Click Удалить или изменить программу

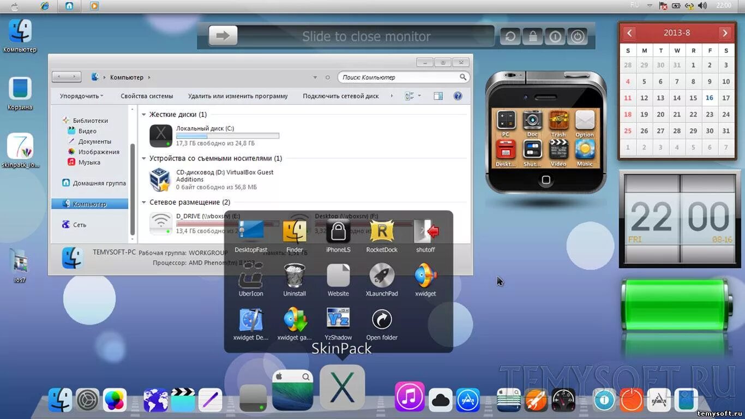238,96
